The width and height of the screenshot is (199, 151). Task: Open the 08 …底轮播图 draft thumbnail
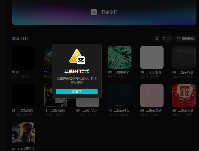pyautogui.click(x=24, y=96)
